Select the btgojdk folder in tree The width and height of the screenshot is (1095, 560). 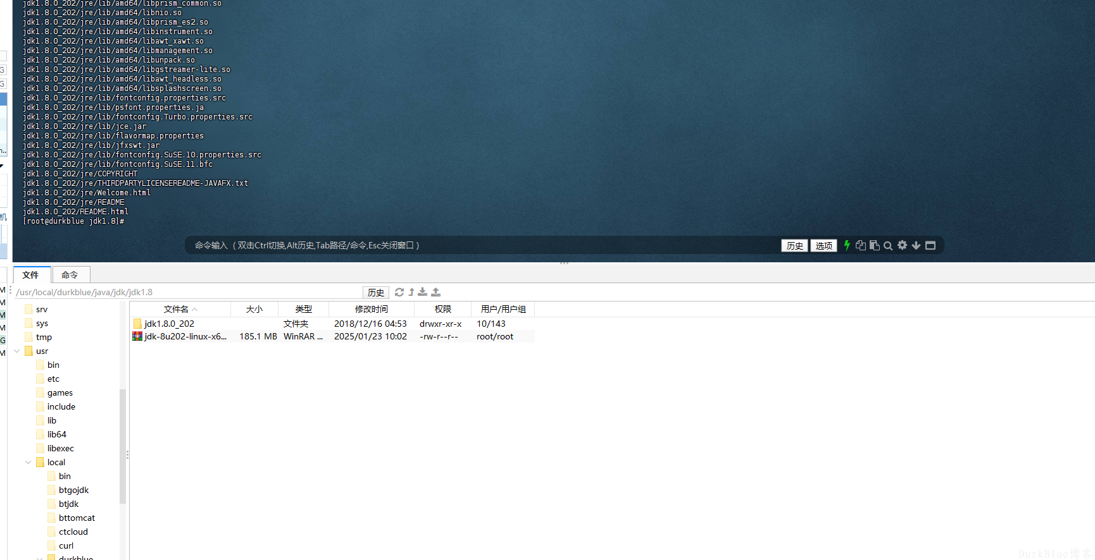coord(74,490)
